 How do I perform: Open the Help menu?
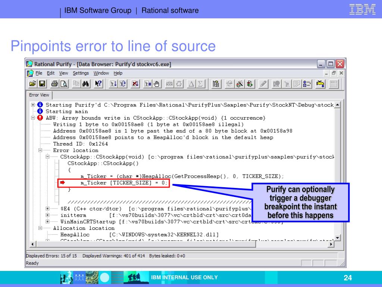[118, 73]
